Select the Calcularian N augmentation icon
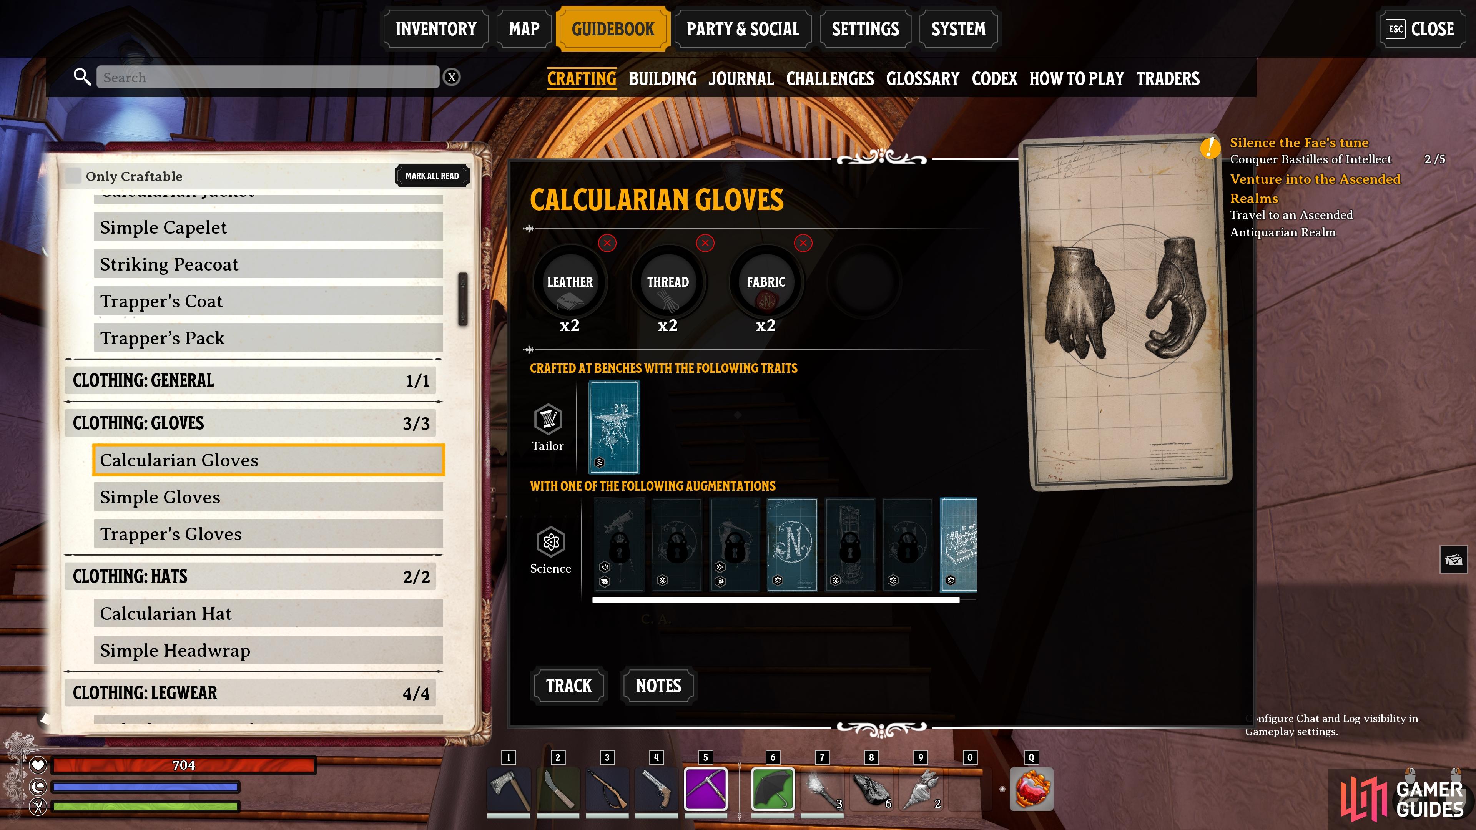The width and height of the screenshot is (1476, 830). 790,542
